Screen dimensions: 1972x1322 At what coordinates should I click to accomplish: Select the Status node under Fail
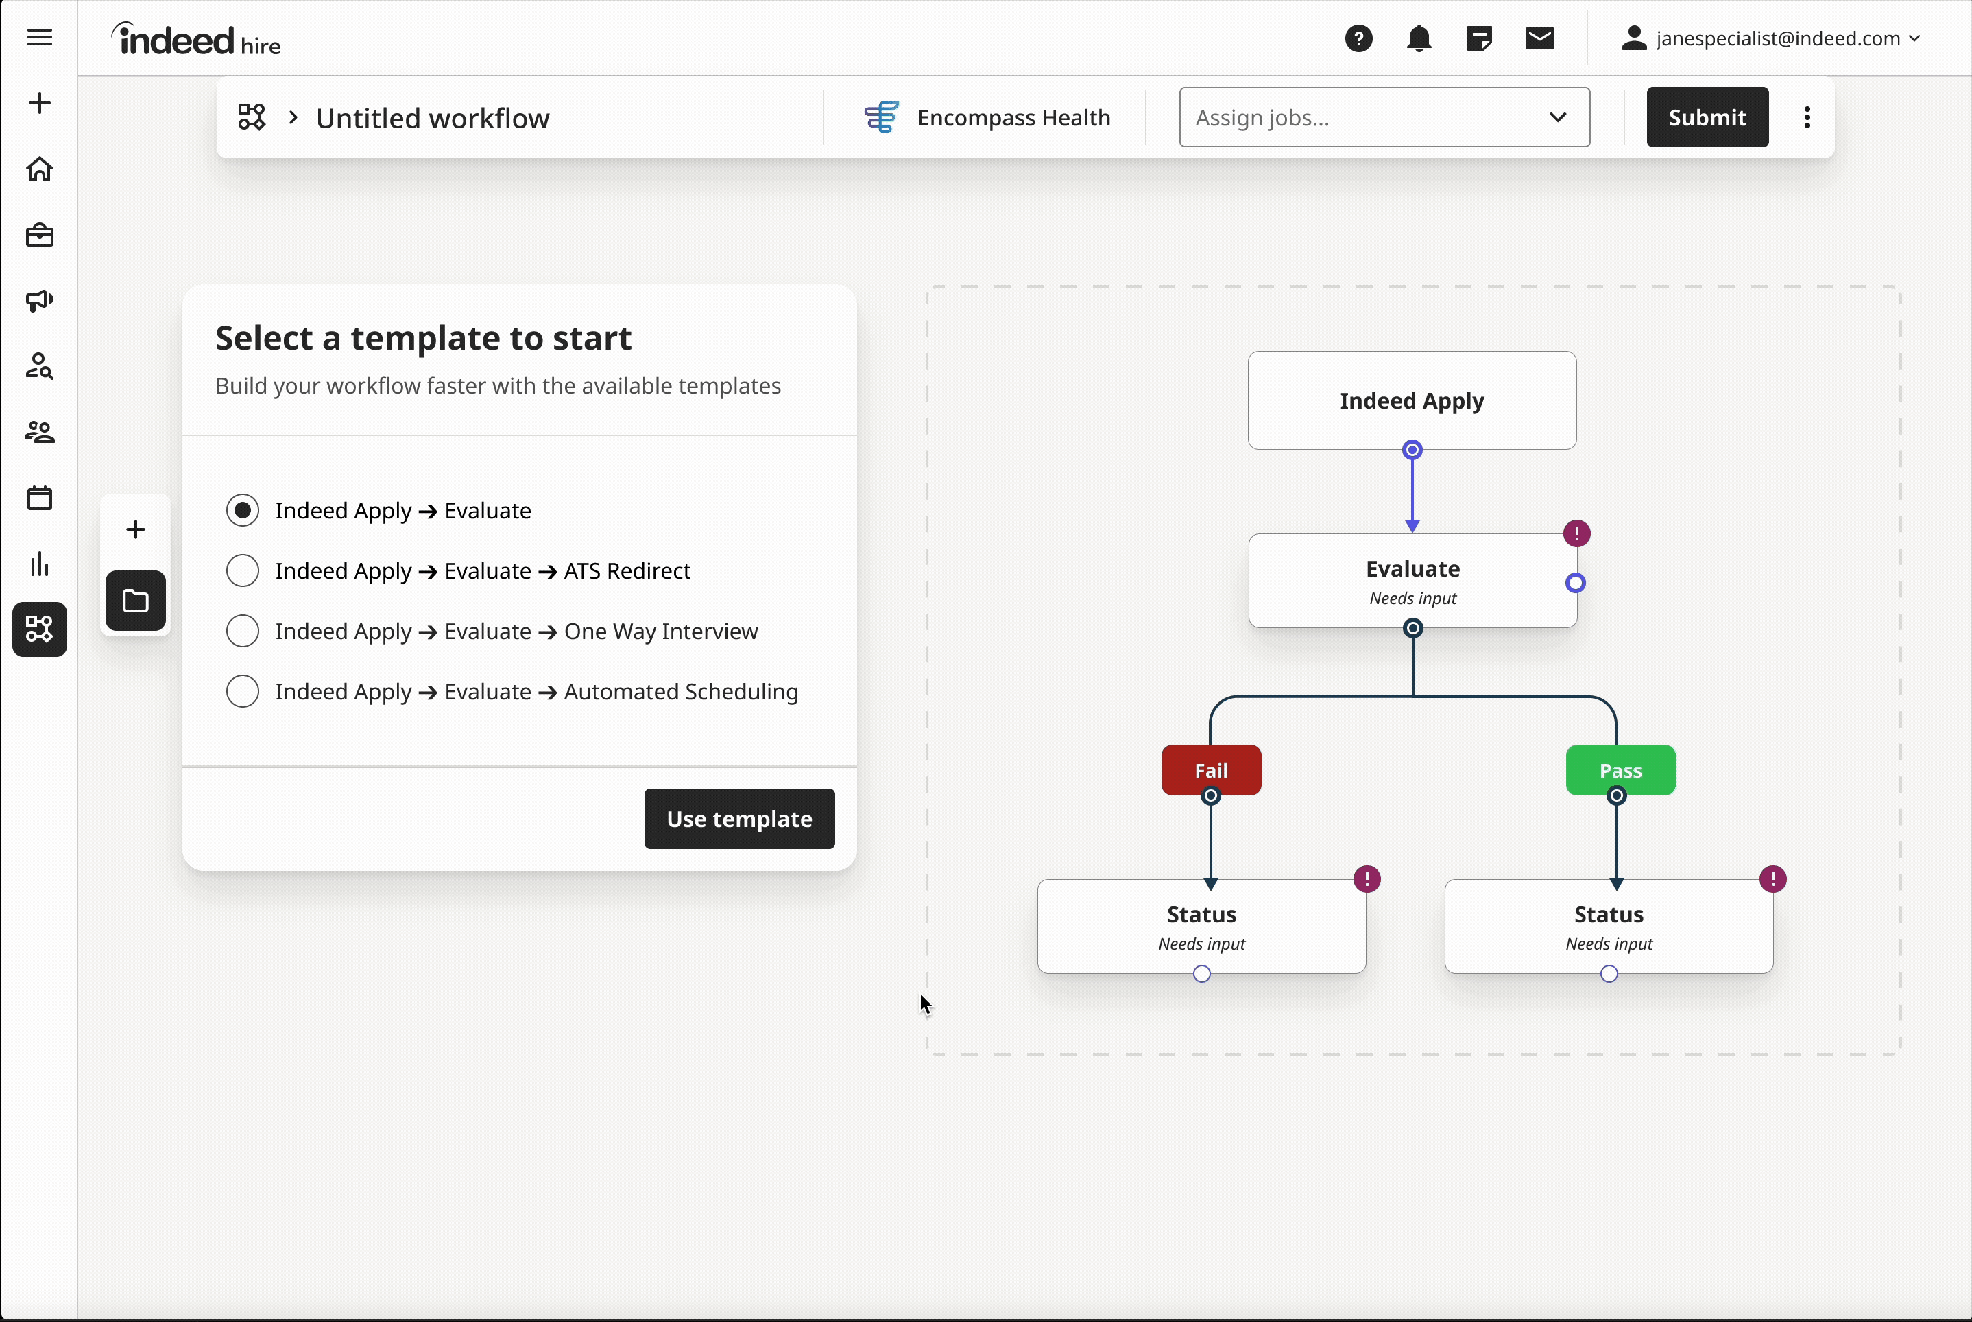1201,926
